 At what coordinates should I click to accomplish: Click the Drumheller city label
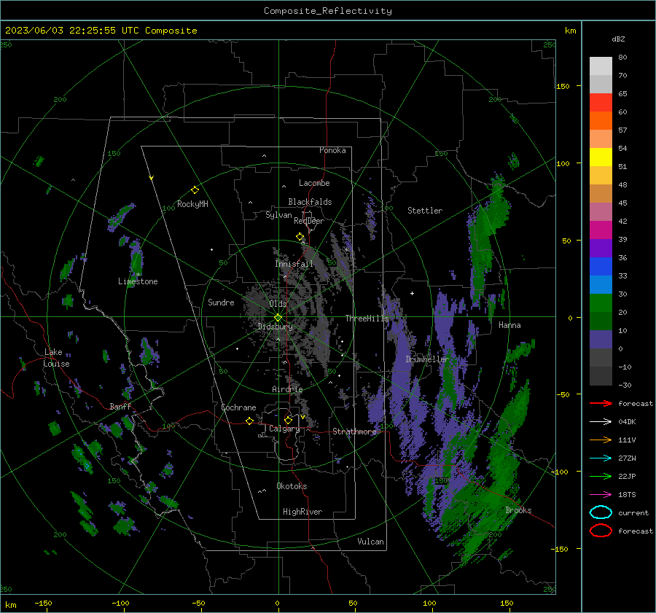click(x=427, y=359)
